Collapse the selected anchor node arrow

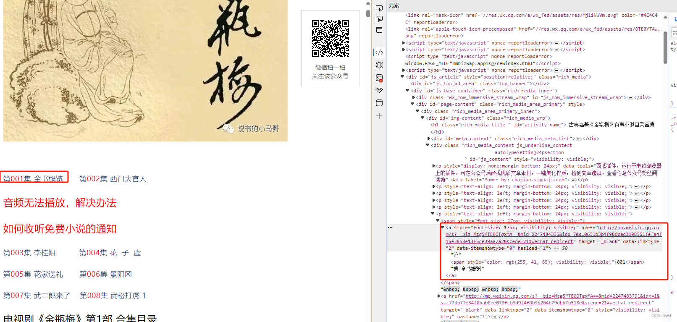[x=443, y=228]
